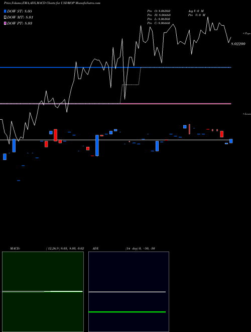Click the 'ADX' panel heading
The image size is (251, 332).
point(95,248)
